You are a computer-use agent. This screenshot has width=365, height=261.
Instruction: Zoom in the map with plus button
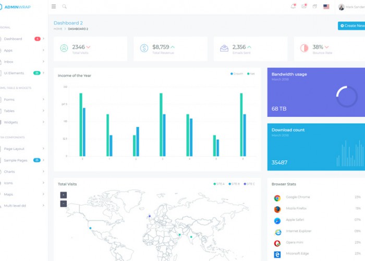tap(64, 195)
